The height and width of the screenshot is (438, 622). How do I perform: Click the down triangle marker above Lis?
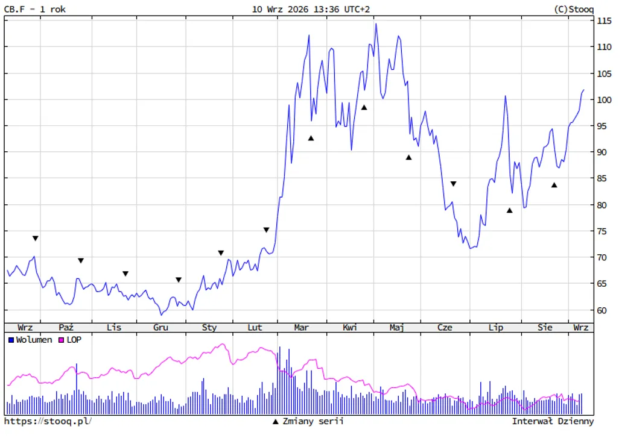coord(125,274)
